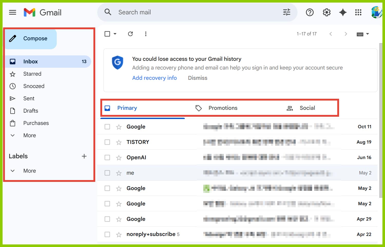Image resolution: width=385 pixels, height=247 pixels.
Task: Click the search magnifier icon
Action: (108, 12)
